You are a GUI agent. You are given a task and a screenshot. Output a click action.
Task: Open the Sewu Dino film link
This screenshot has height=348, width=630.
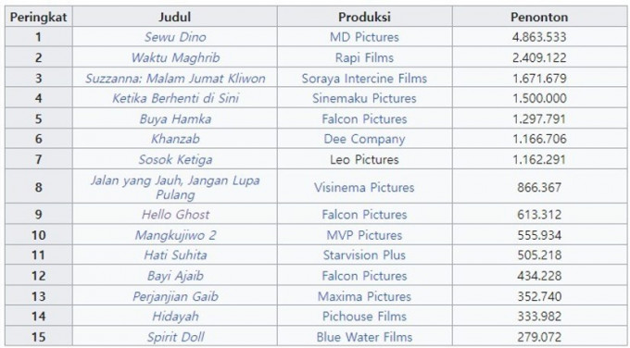(175, 37)
